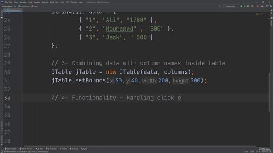Click the height value 300 in setBounds
The height and width of the screenshot is (153, 273).
click(195, 80)
